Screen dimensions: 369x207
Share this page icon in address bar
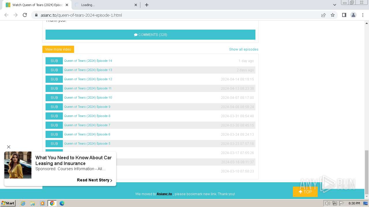tap(323, 15)
